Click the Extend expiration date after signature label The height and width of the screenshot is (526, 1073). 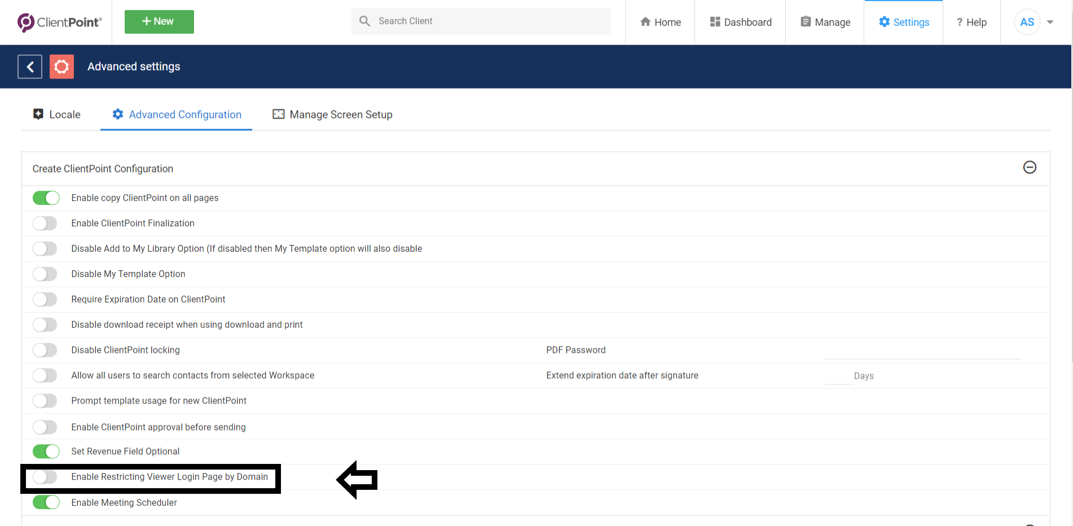coord(622,375)
